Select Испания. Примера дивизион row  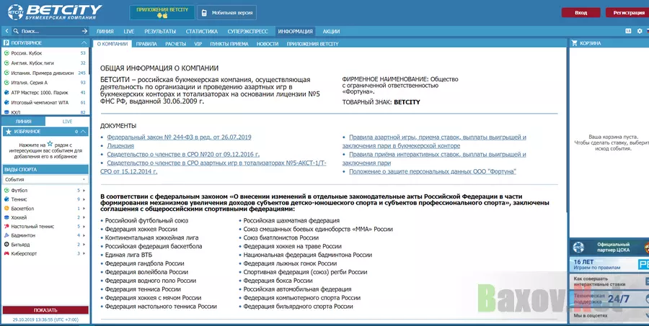point(45,73)
